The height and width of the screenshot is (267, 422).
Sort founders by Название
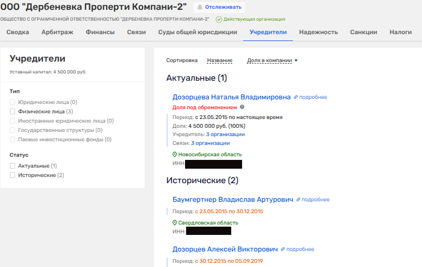point(219,61)
